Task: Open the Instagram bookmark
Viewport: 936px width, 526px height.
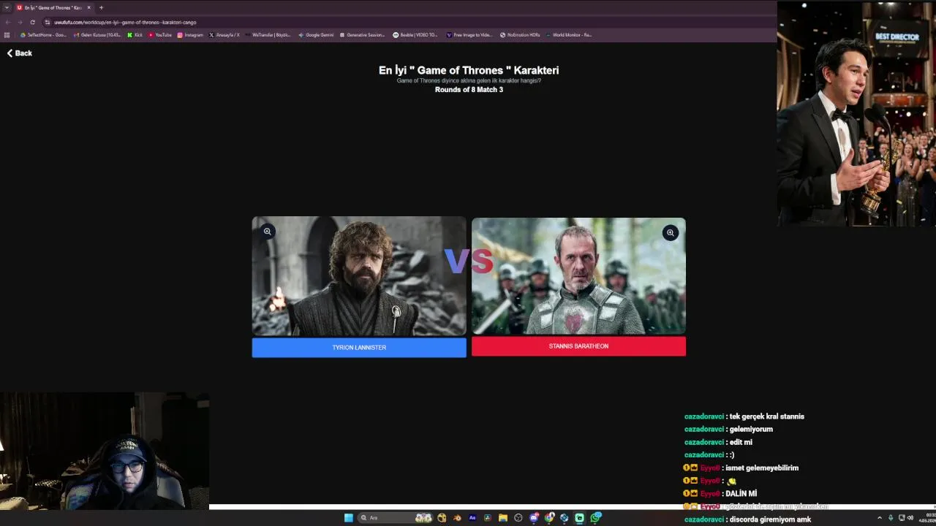Action: [190, 34]
